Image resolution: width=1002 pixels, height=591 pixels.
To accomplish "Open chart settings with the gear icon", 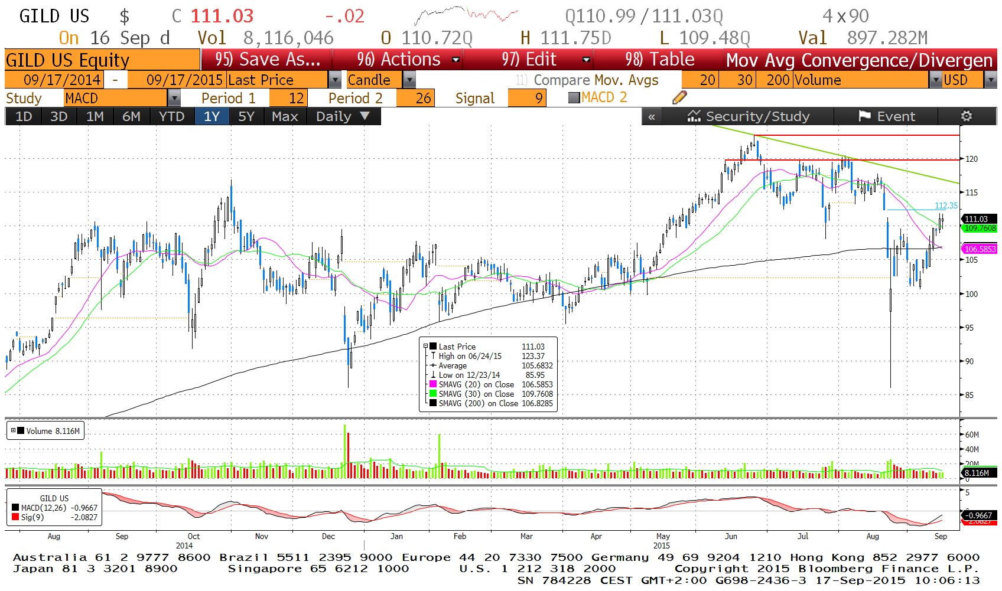I will point(966,116).
